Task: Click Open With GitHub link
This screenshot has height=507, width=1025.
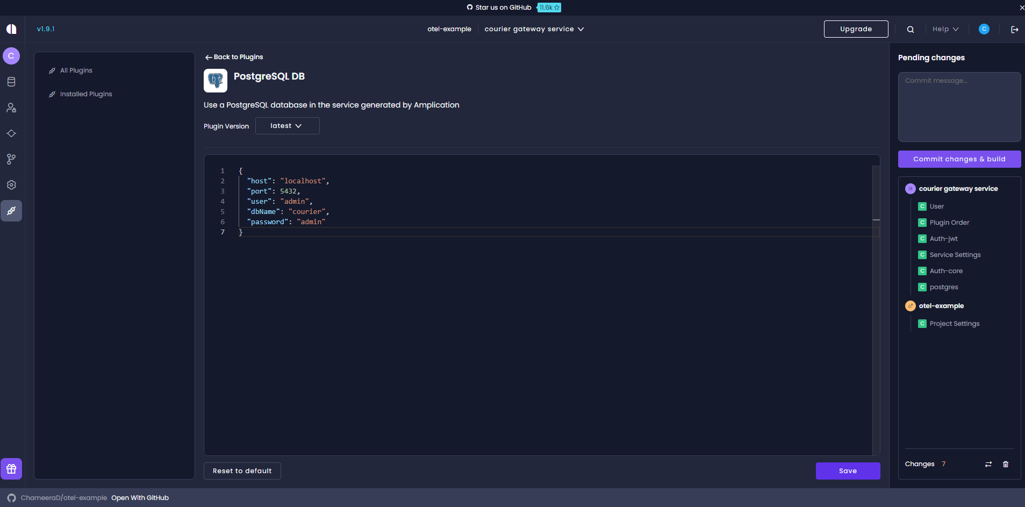Action: [x=140, y=498]
